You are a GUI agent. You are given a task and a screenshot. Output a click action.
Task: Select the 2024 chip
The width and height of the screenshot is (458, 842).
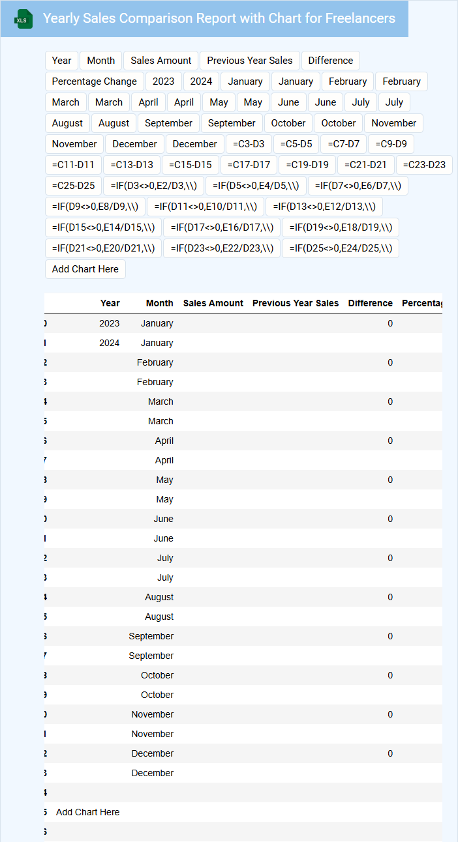(202, 81)
